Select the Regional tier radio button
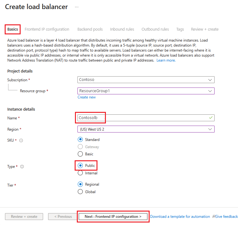 pyautogui.click(x=80, y=184)
